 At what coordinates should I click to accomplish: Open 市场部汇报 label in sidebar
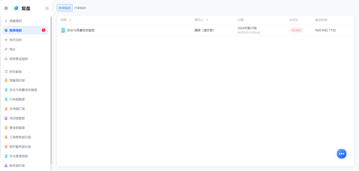point(17,109)
